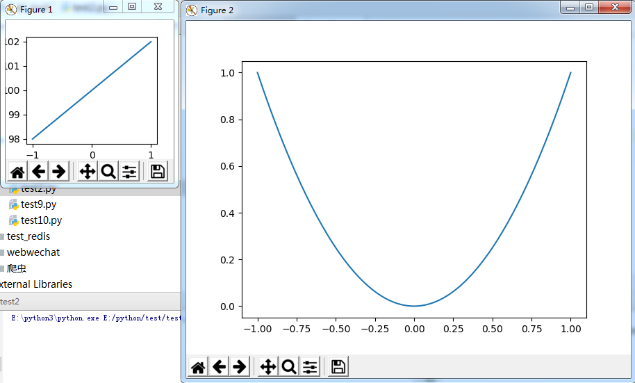Click Back arrow in Figure 1 toolbar
The width and height of the screenshot is (635, 383).
[x=38, y=172]
